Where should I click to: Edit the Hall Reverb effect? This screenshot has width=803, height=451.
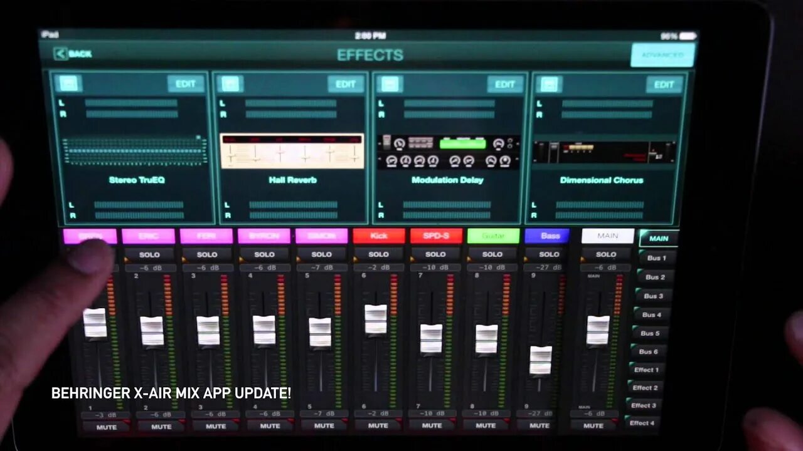click(346, 84)
